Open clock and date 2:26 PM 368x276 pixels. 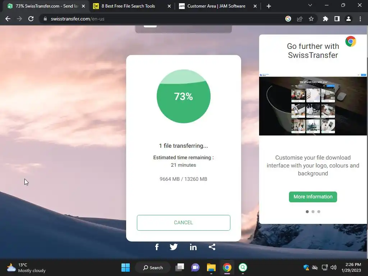[x=351, y=267]
